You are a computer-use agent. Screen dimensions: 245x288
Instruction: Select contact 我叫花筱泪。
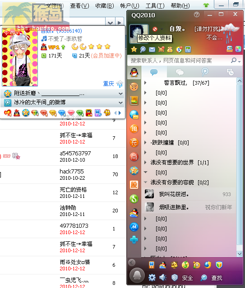coord(188,194)
